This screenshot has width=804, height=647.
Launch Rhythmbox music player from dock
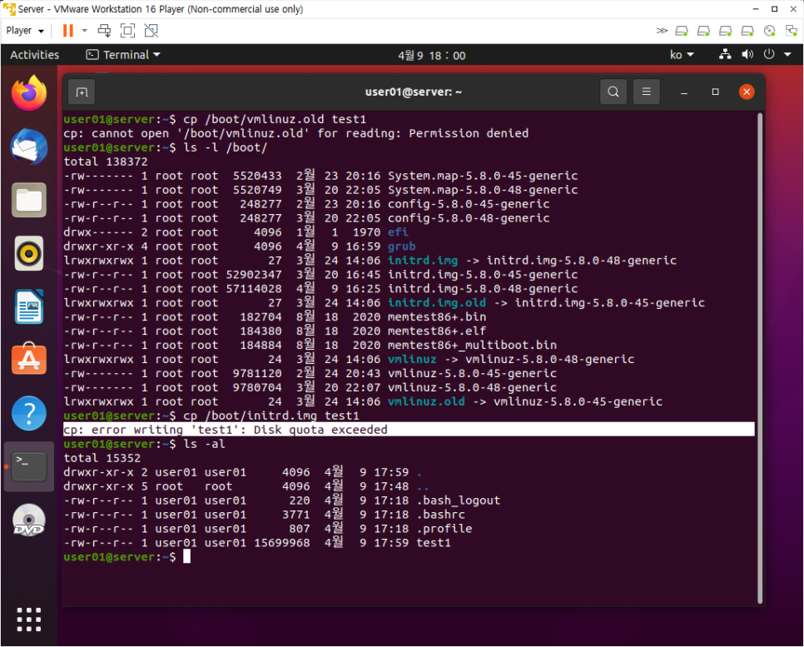tap(29, 253)
